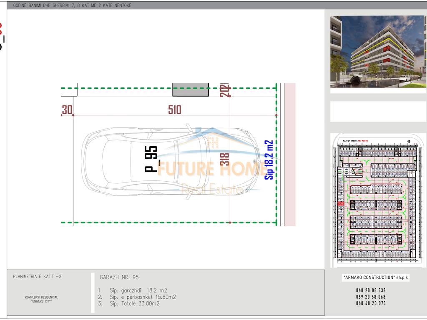The image size is (427, 320).
Task: Click the pink vertical strip beside garage
Action: [x=290, y=154]
